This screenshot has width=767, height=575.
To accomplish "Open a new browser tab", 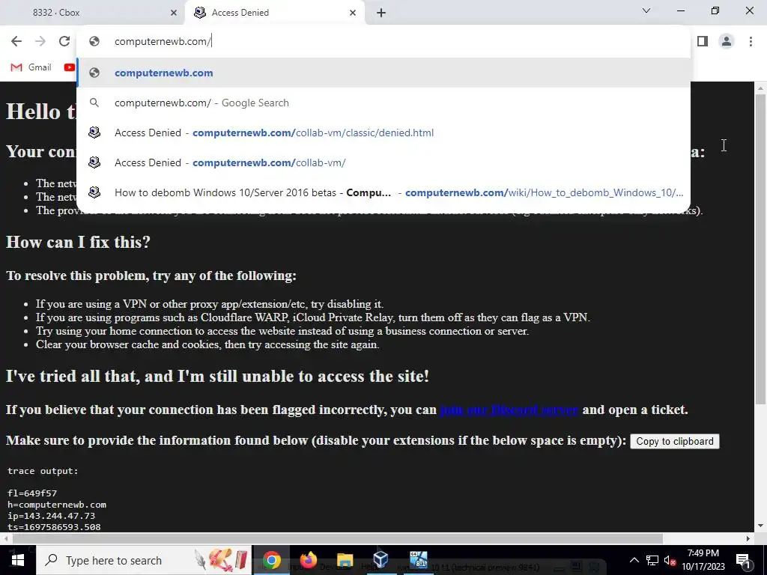I will [x=381, y=13].
